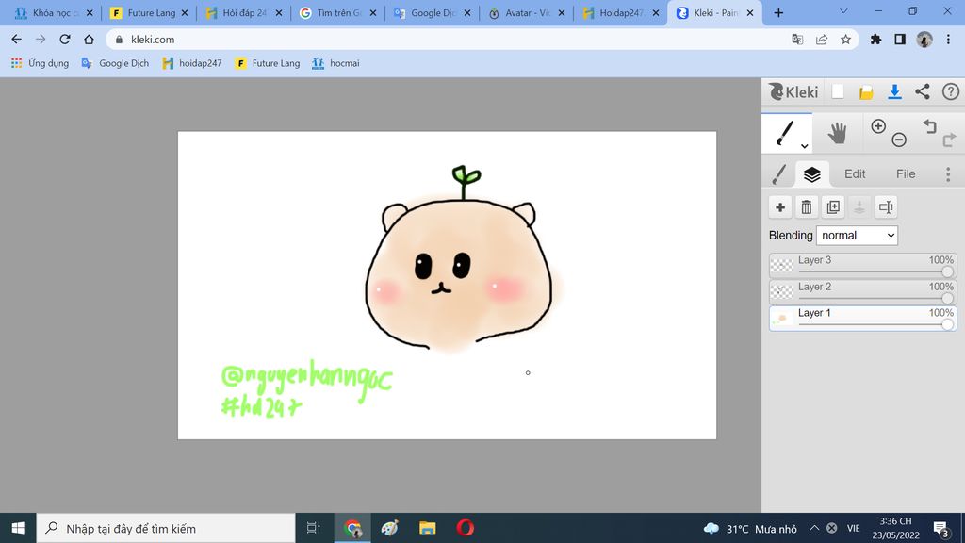Image resolution: width=965 pixels, height=543 pixels.
Task: Click the Layer 3 opacity slider handle
Action: 947,271
